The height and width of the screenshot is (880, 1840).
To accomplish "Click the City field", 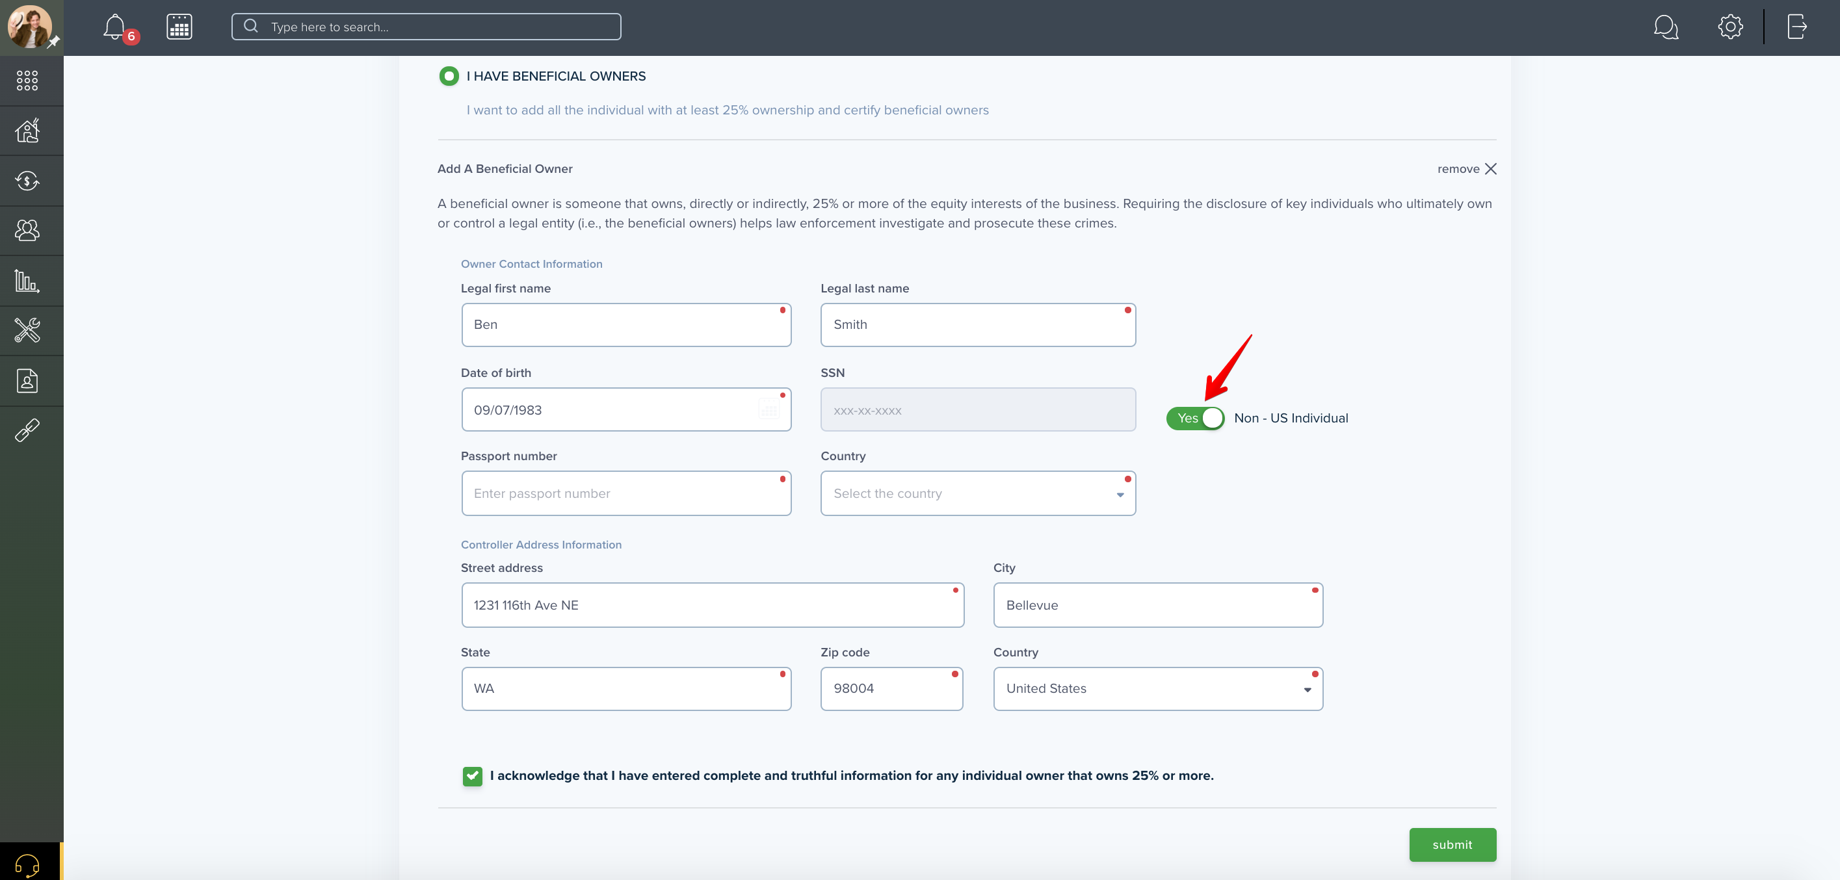I will coord(1158,605).
